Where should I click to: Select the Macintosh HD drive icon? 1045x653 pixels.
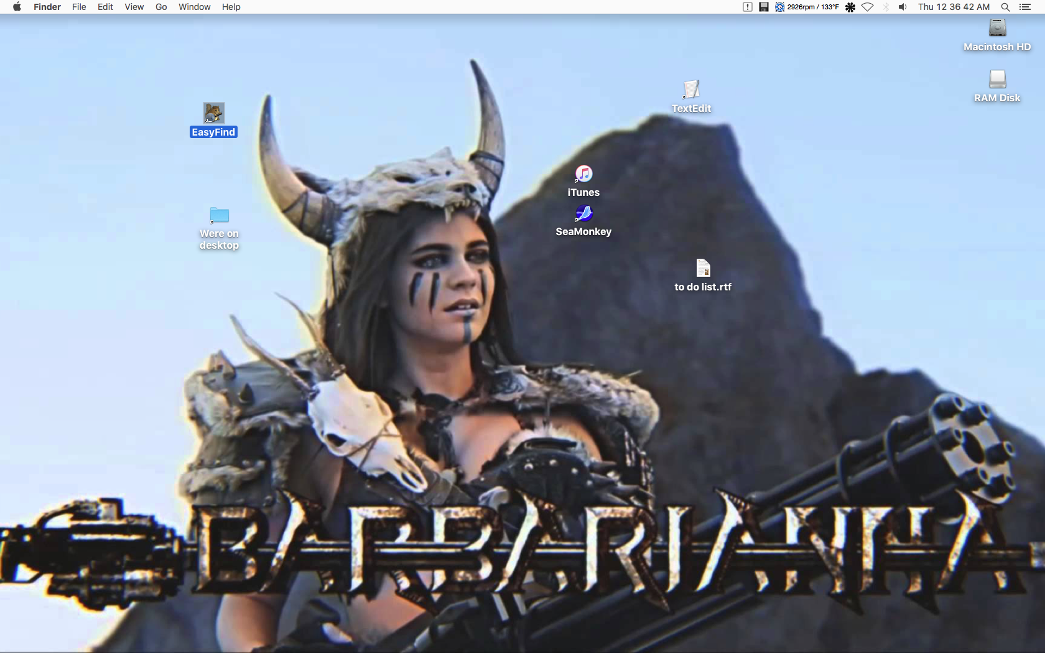[x=997, y=28]
